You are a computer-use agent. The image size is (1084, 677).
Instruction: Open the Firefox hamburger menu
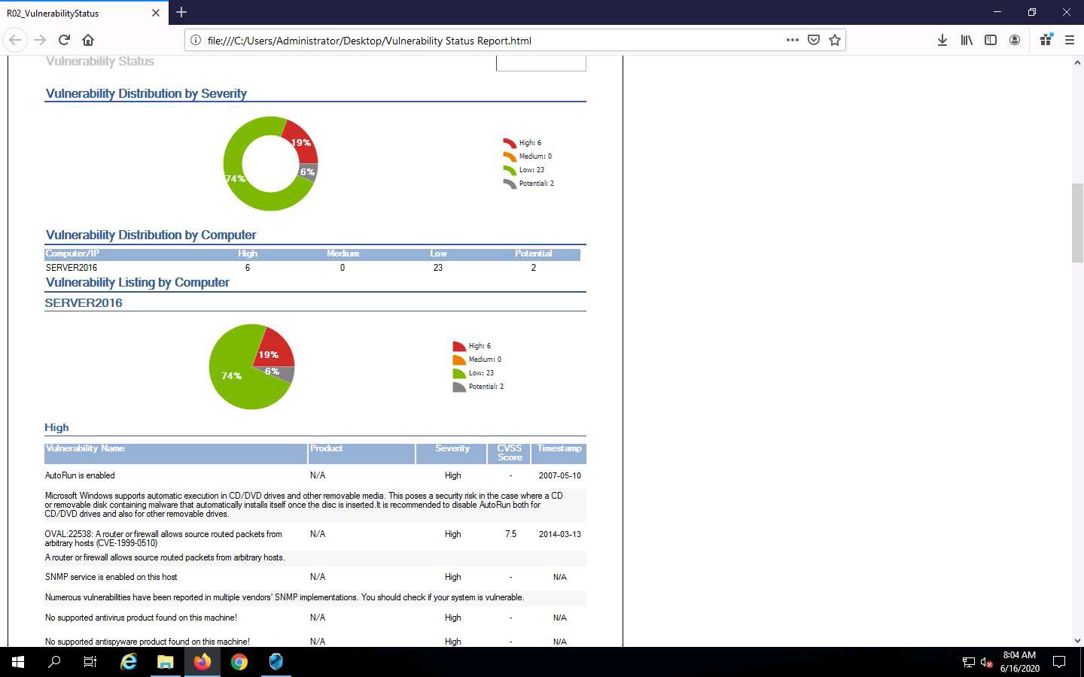tap(1069, 40)
